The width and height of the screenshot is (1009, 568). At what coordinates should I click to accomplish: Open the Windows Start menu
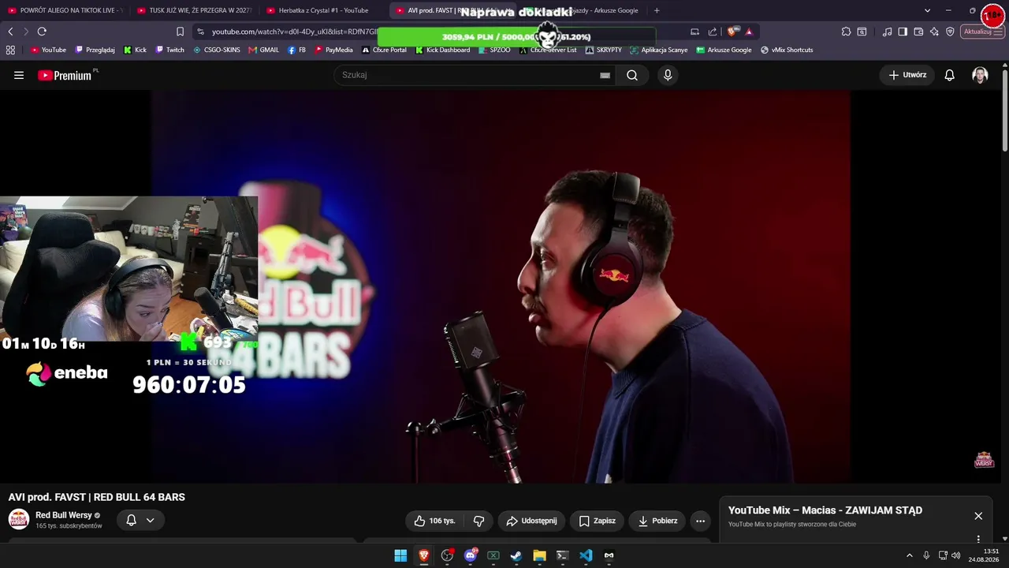pos(400,555)
